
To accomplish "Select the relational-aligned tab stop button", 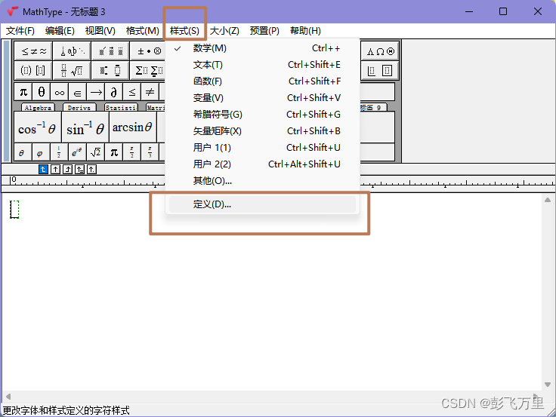I will pos(79,170).
